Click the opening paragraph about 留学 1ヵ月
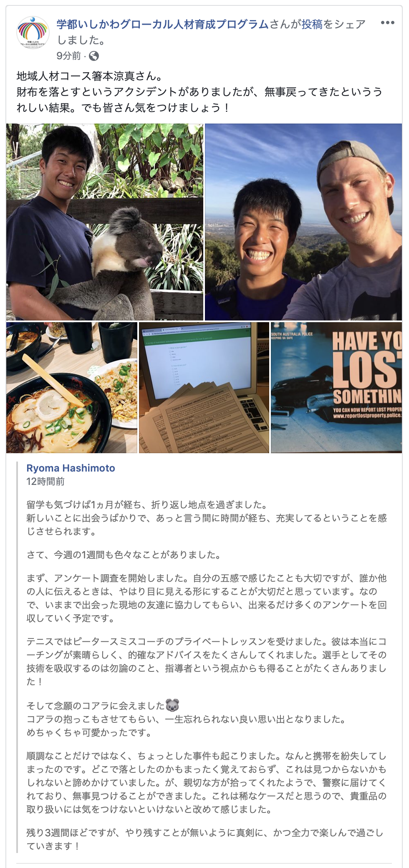 207,518
